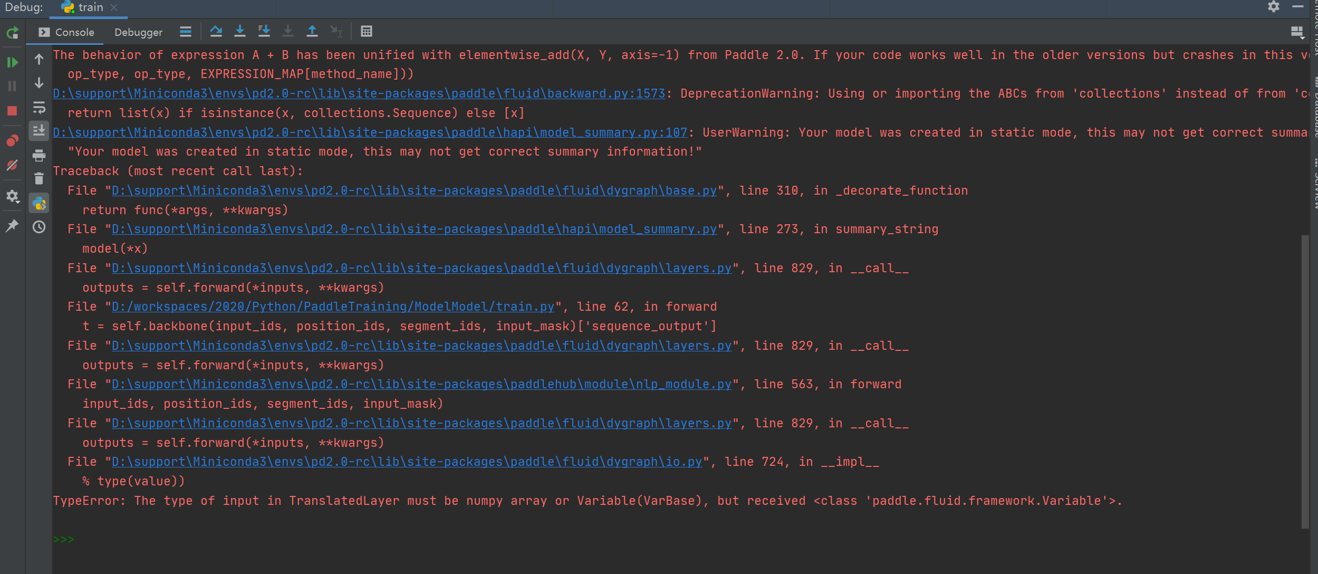
Task: Toggle soft-wrap in console
Action: 39,108
